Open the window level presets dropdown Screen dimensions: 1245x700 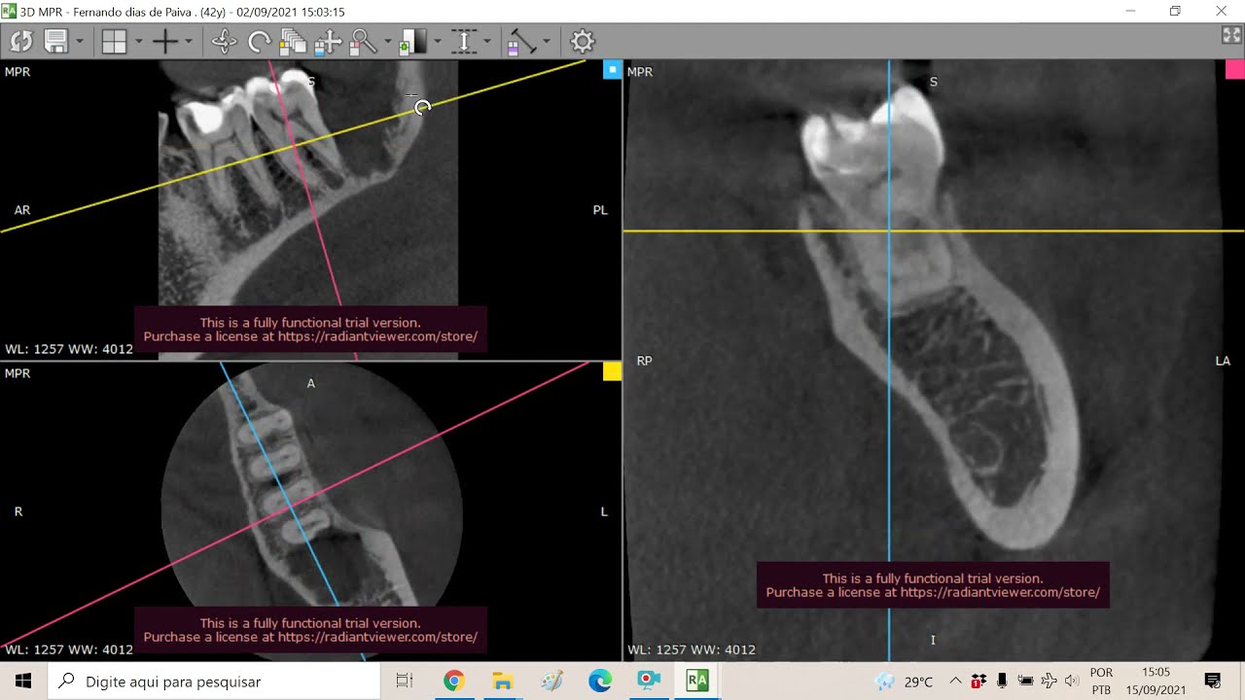[x=438, y=42]
